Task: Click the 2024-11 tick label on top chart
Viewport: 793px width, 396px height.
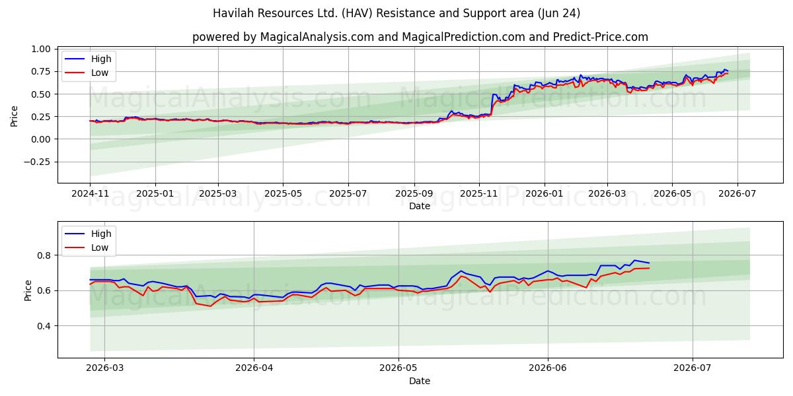Action: pyautogui.click(x=91, y=194)
